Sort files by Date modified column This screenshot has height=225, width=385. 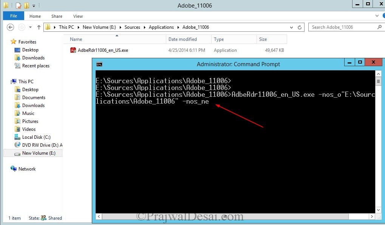tap(188, 39)
